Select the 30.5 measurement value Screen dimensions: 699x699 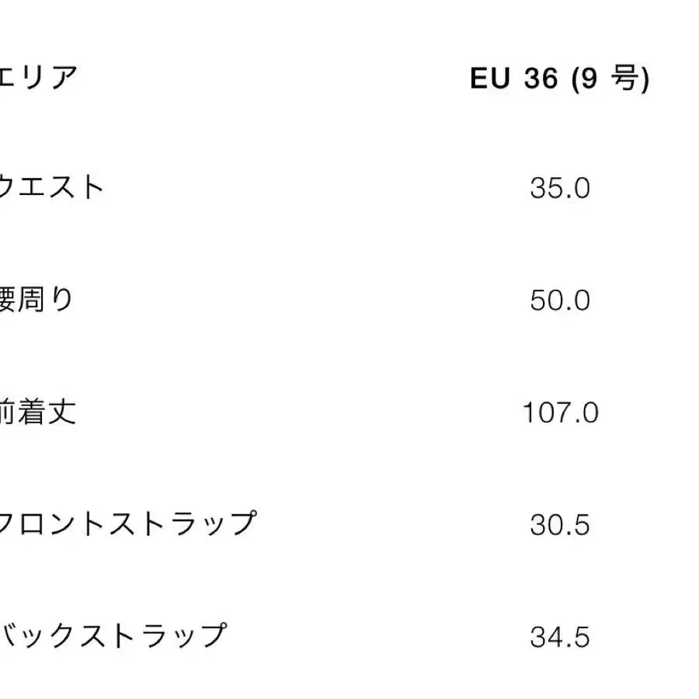[560, 526]
